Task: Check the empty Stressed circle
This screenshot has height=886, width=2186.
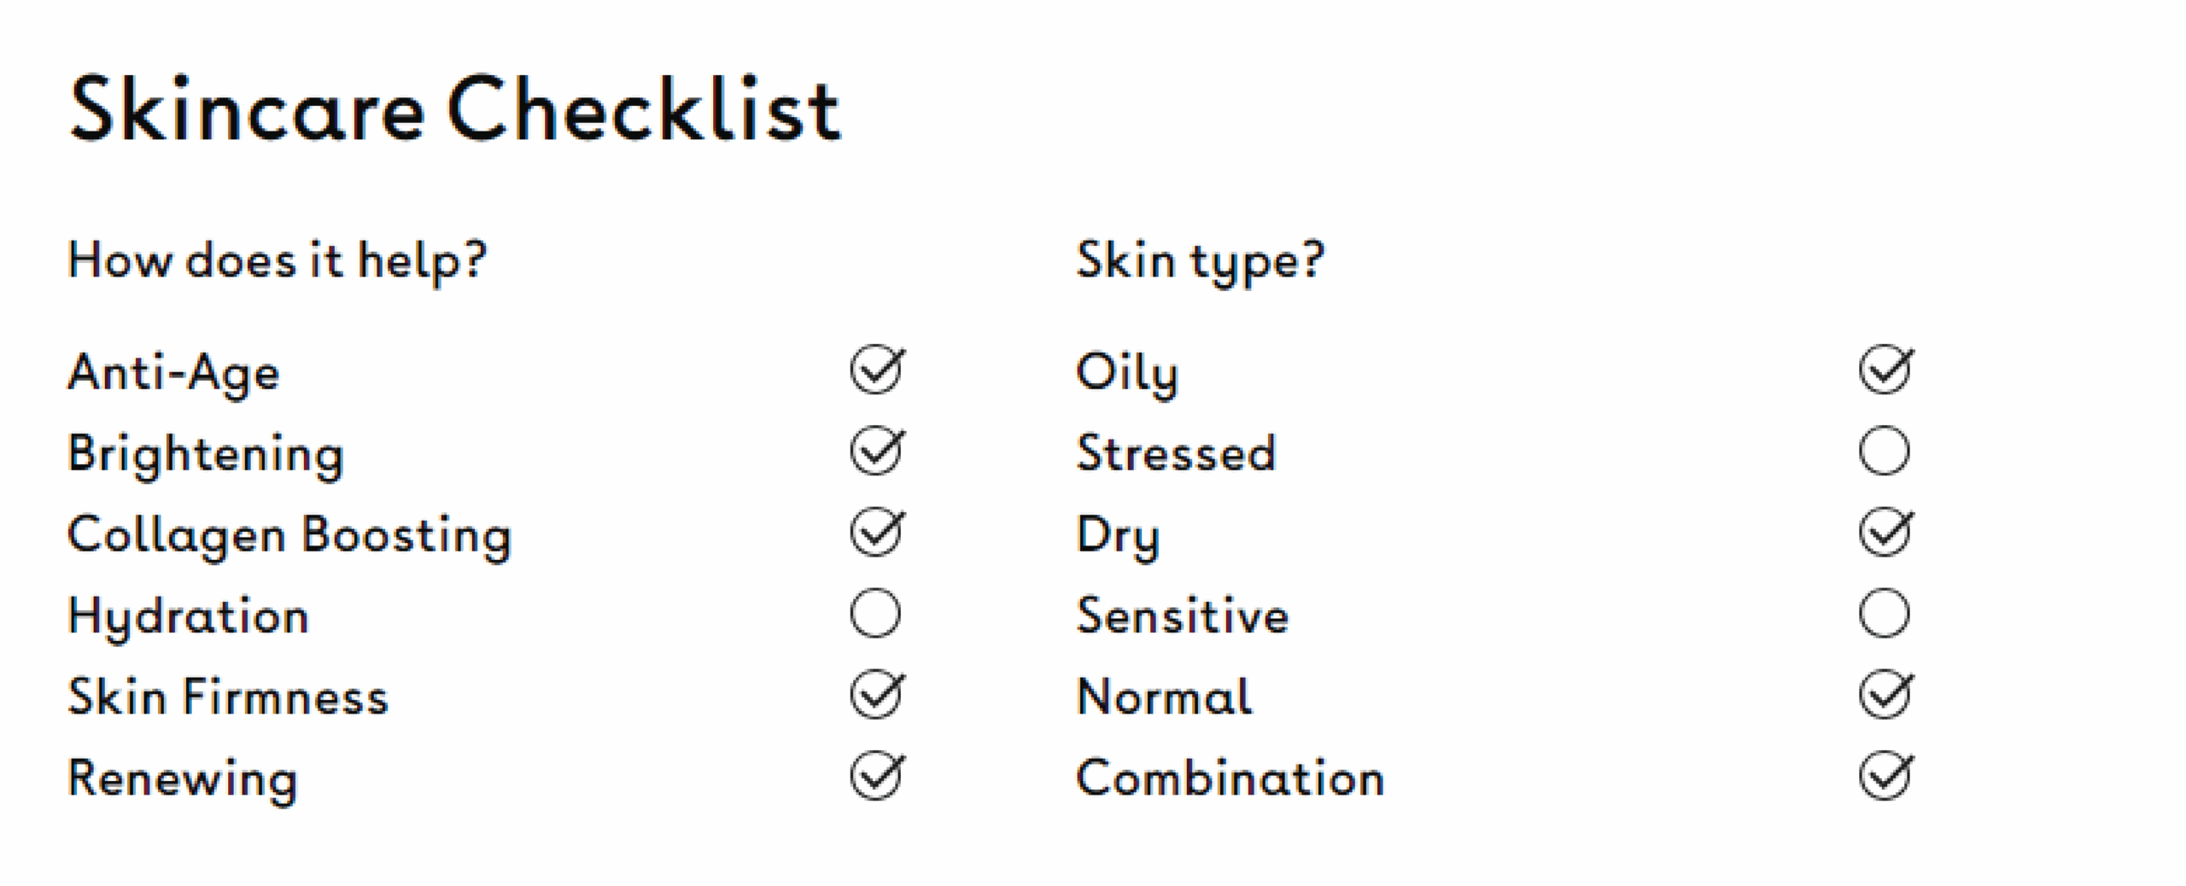Action: coord(1884,451)
